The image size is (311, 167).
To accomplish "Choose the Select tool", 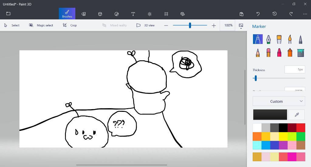I will pos(12,25).
